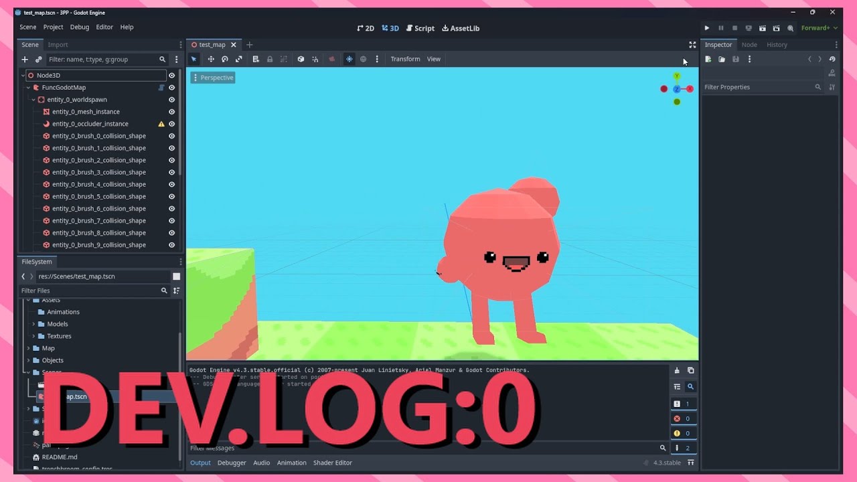Open the FuncGodotMap attached script icon
This screenshot has height=482, width=857.
click(161, 88)
